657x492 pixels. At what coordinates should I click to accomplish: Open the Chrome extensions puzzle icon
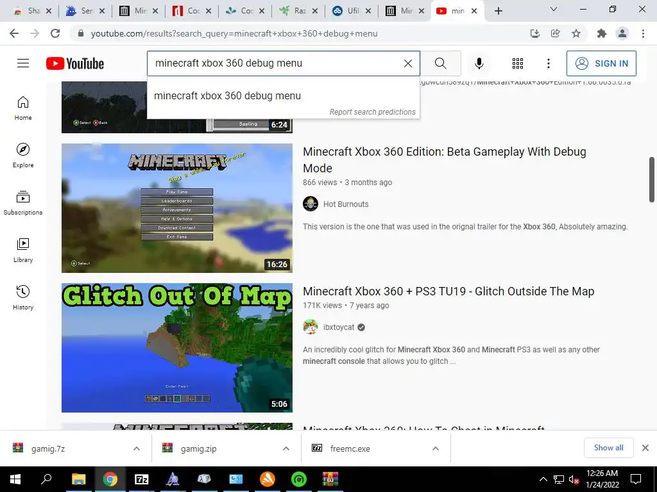(x=602, y=33)
